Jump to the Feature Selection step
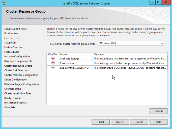 point(14,47)
